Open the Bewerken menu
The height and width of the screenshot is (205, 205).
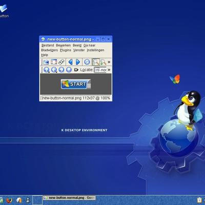[64, 45]
